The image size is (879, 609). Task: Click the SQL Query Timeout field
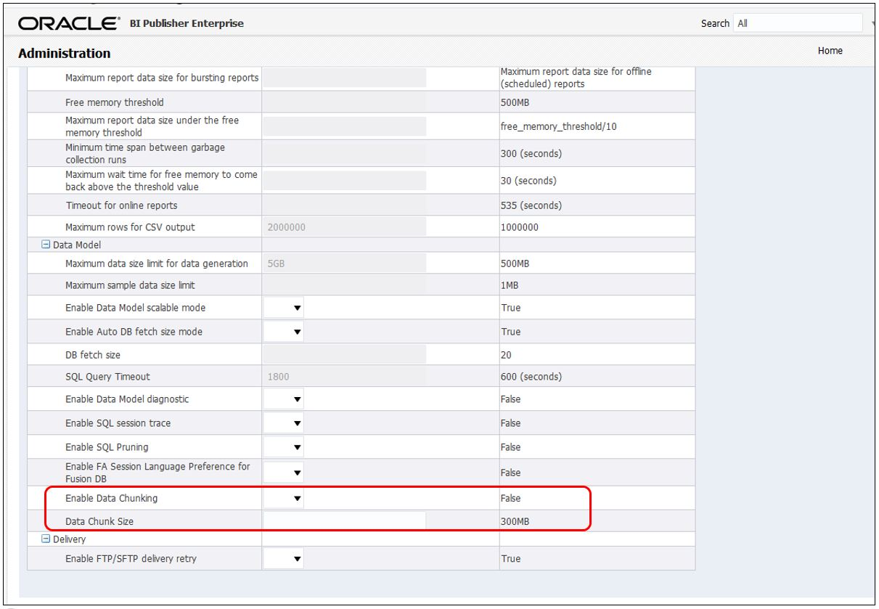tap(344, 377)
